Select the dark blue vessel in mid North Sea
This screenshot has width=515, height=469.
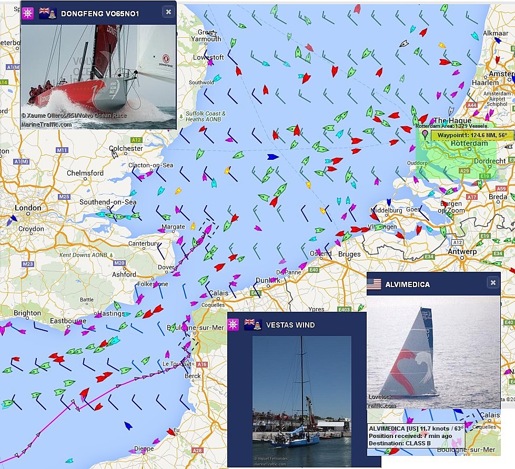(x=273, y=157)
